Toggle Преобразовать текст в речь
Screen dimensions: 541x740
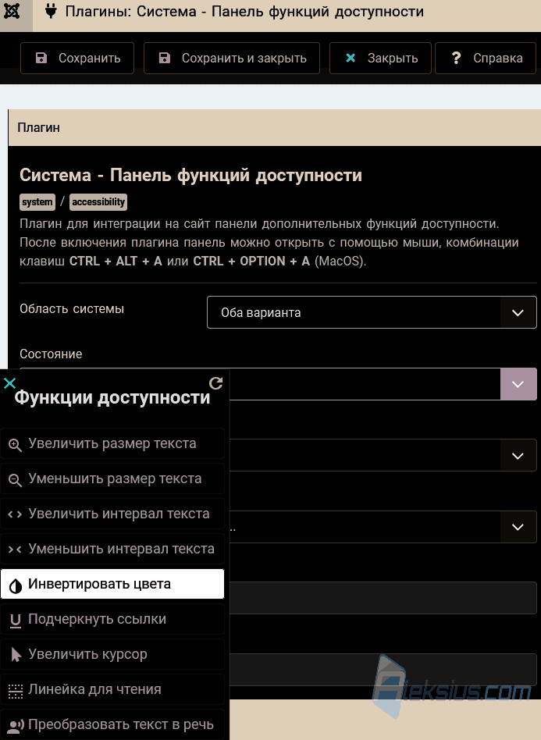pyautogui.click(x=112, y=724)
